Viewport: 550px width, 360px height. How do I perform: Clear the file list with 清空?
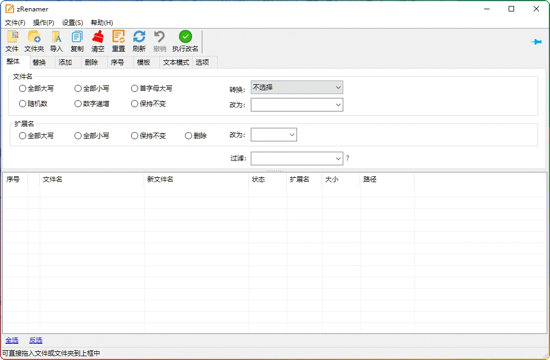pos(97,41)
